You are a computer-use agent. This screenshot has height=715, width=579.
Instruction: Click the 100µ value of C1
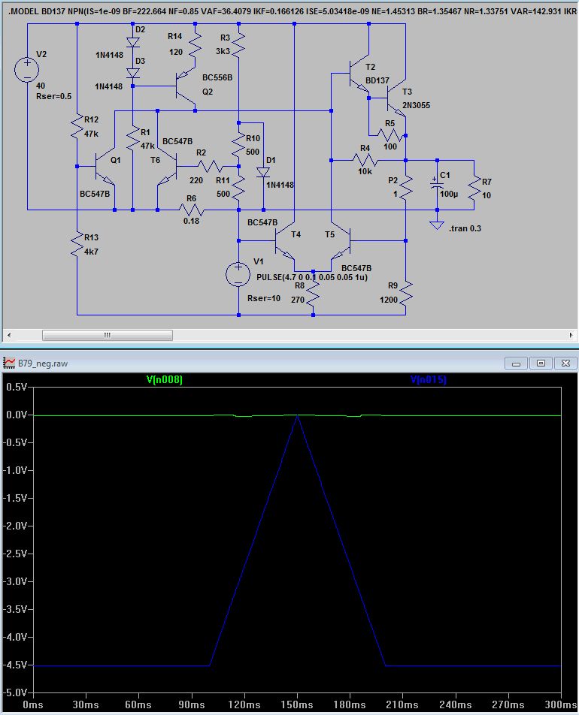pos(449,195)
